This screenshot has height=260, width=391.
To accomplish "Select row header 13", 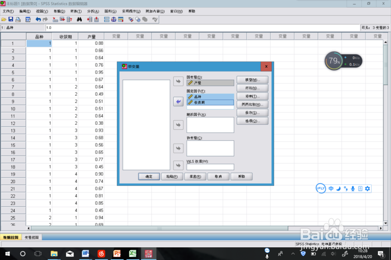I will tap(13, 131).
